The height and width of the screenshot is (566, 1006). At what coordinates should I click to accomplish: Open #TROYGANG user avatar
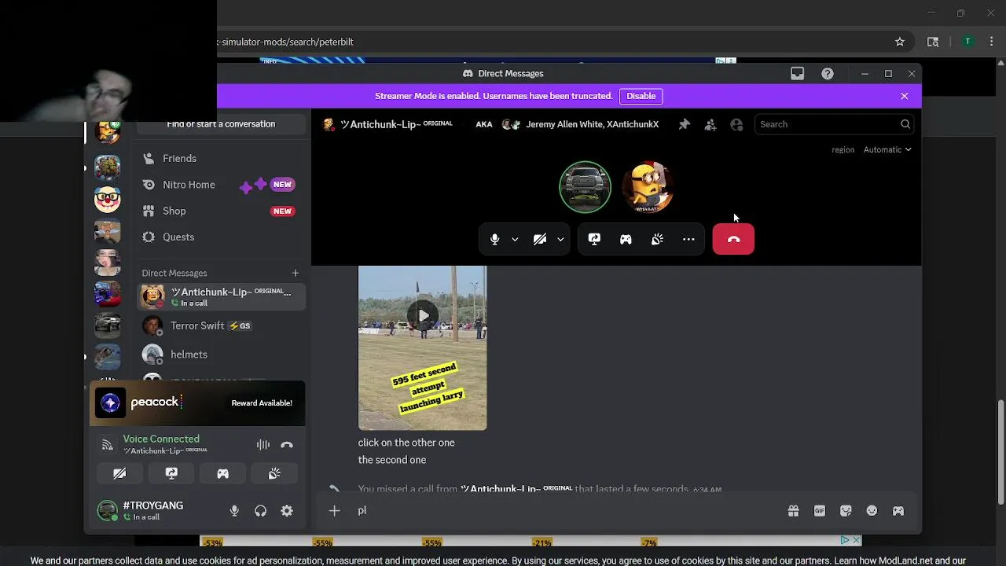(108, 511)
